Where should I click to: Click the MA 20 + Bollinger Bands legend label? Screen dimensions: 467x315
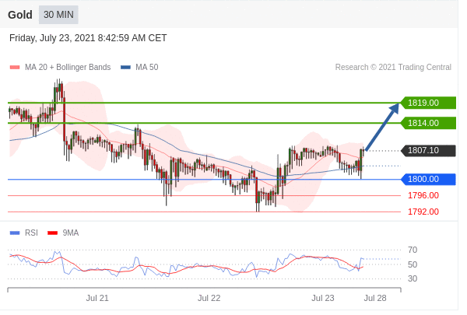point(68,68)
